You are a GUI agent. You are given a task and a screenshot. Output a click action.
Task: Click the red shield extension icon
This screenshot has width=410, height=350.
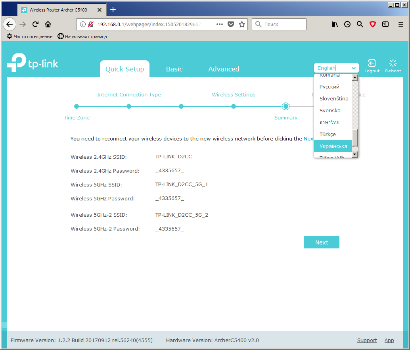(373, 24)
